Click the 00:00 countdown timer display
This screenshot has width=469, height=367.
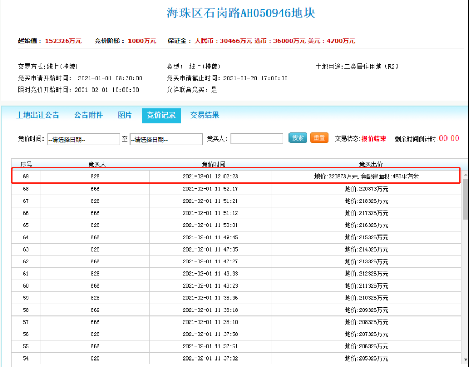pos(450,138)
